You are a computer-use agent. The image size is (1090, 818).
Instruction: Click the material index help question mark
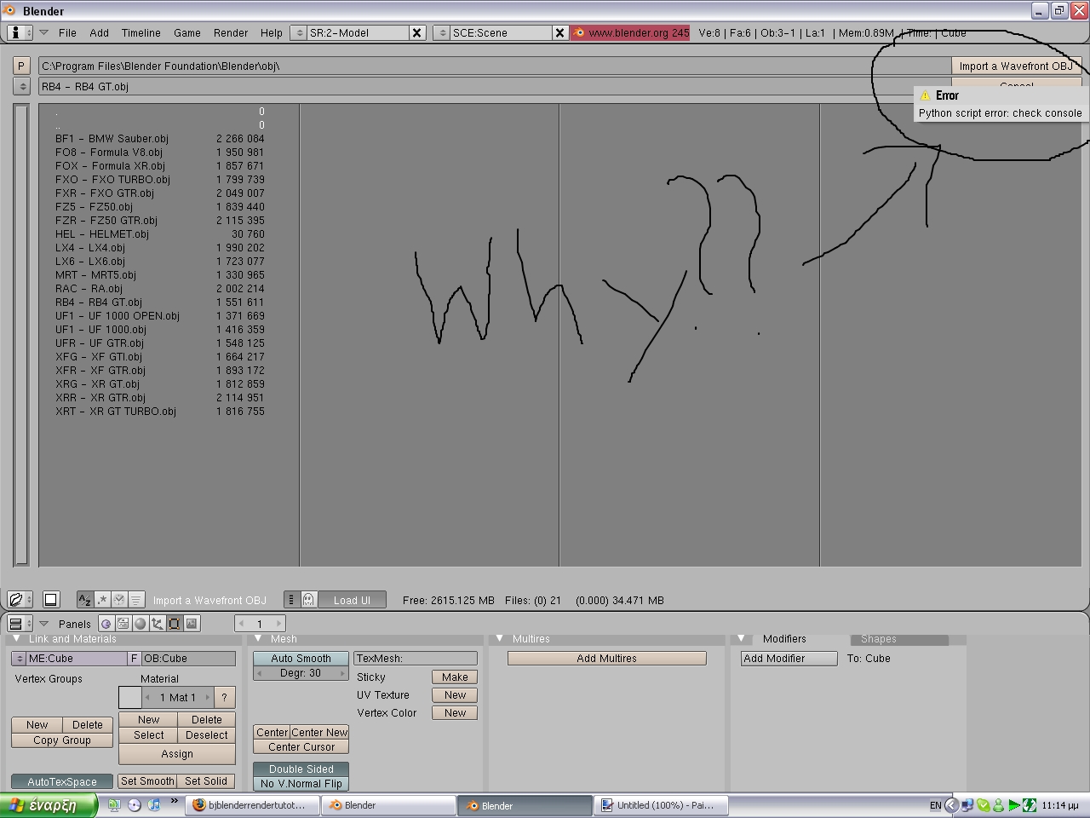coord(225,697)
